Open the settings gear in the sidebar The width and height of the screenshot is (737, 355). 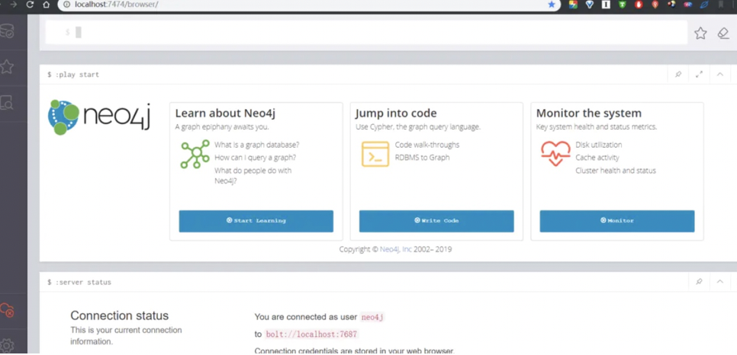click(7, 346)
